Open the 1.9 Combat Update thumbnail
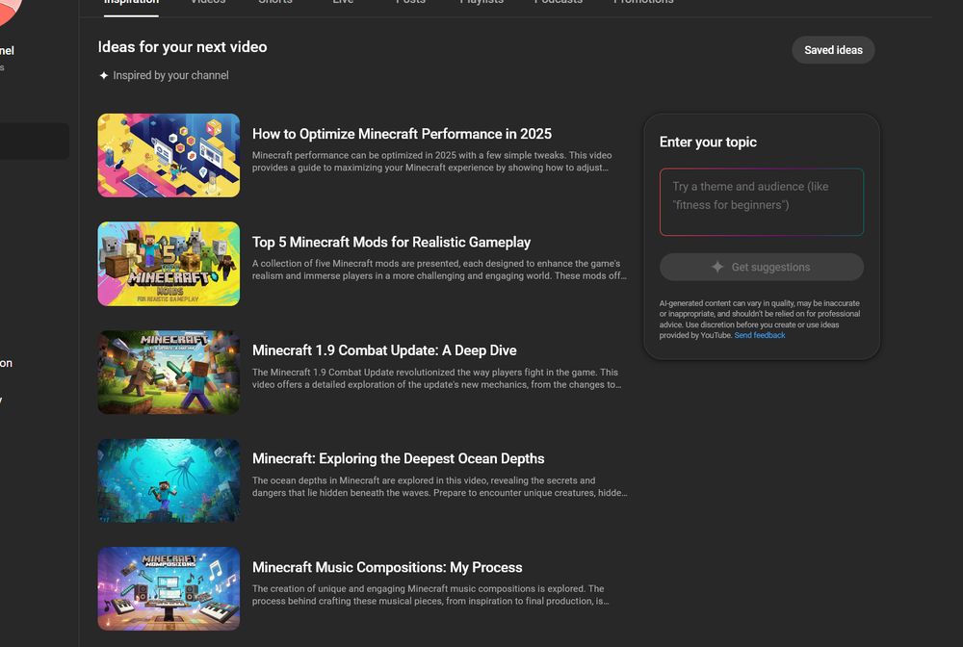 pyautogui.click(x=169, y=372)
